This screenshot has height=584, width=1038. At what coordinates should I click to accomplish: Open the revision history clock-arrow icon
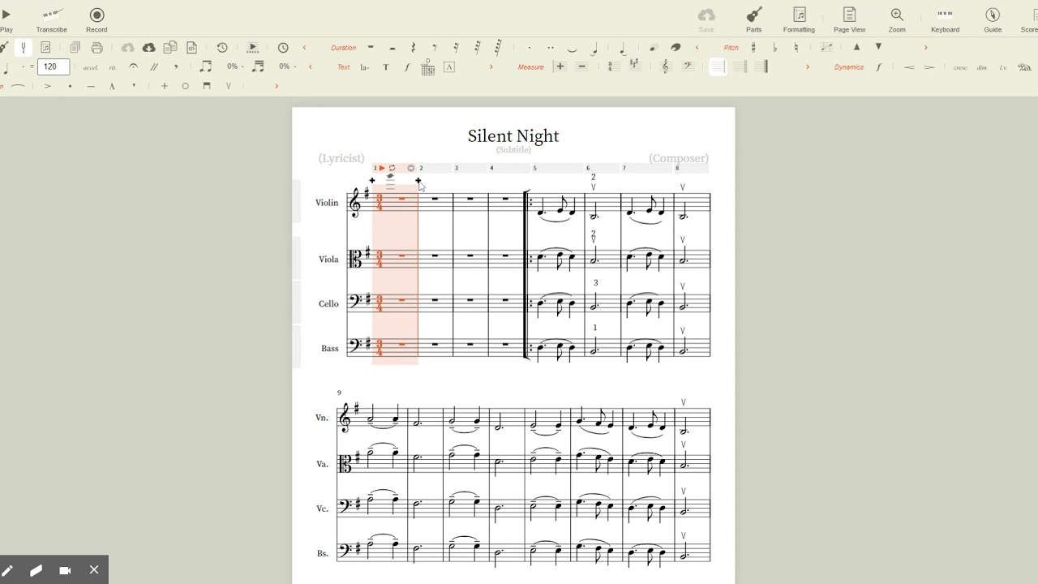pos(222,48)
